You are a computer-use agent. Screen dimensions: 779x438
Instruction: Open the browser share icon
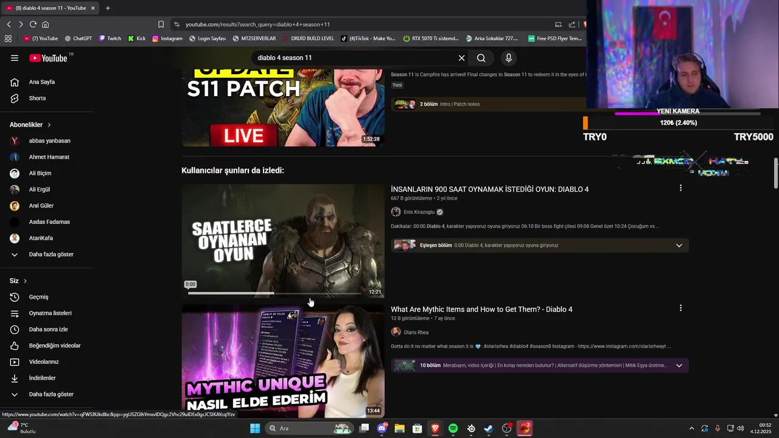click(x=572, y=24)
